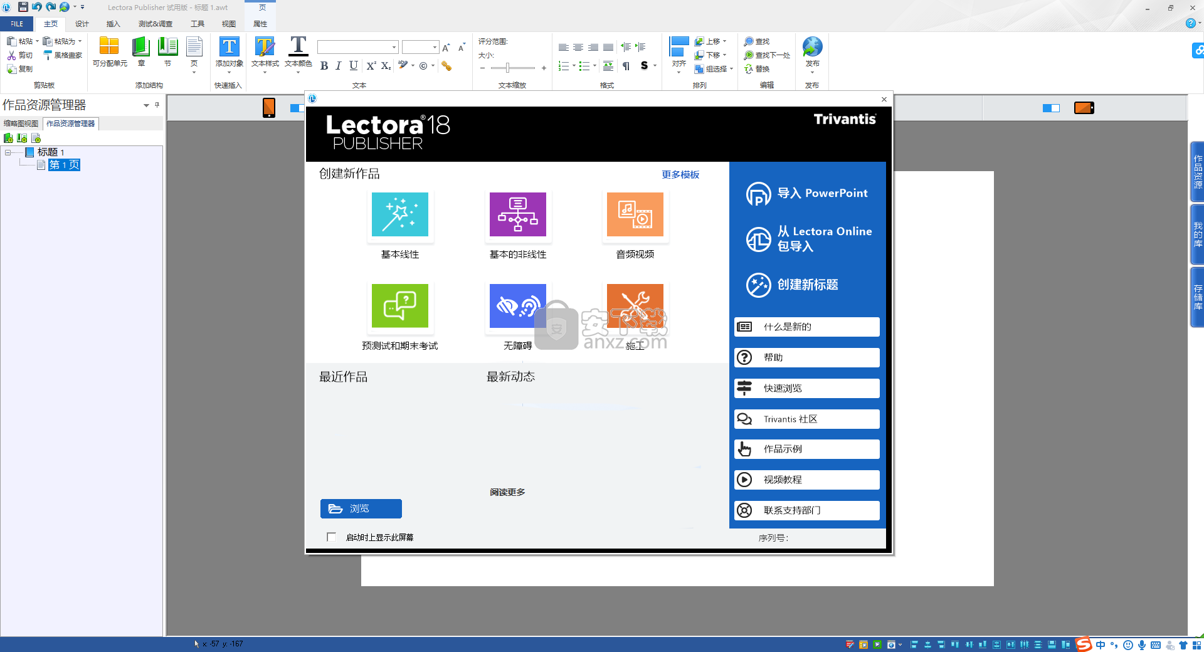Click the 发布 publish globe icon
1204x652 pixels.
tap(812, 47)
